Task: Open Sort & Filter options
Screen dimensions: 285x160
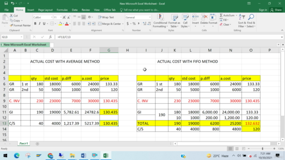Action: coord(242,21)
